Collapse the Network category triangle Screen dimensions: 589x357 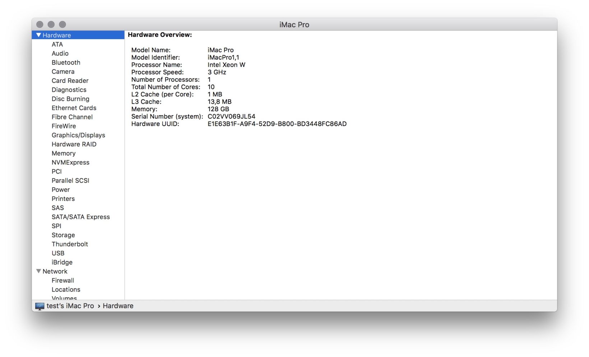click(x=38, y=271)
